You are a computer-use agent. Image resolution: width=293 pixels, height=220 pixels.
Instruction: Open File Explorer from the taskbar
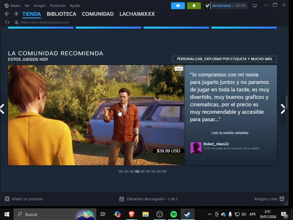[x=146, y=214]
